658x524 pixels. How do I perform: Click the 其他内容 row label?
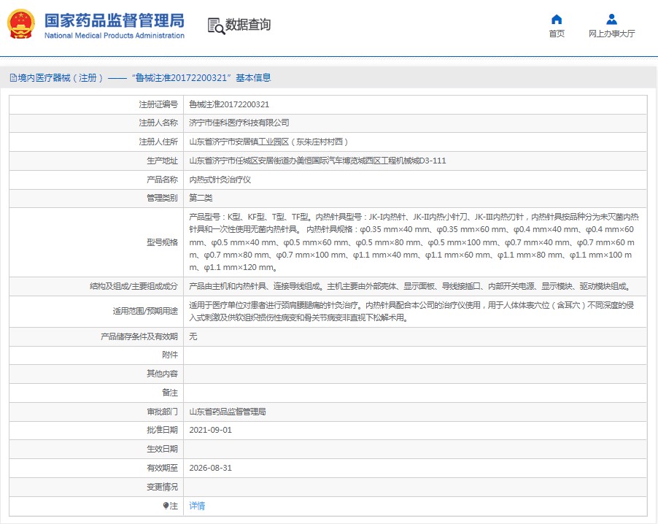(162, 374)
